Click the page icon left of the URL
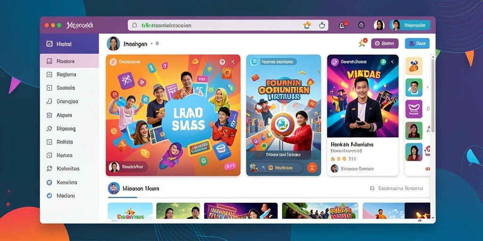This screenshot has width=483, height=241. tap(134, 25)
